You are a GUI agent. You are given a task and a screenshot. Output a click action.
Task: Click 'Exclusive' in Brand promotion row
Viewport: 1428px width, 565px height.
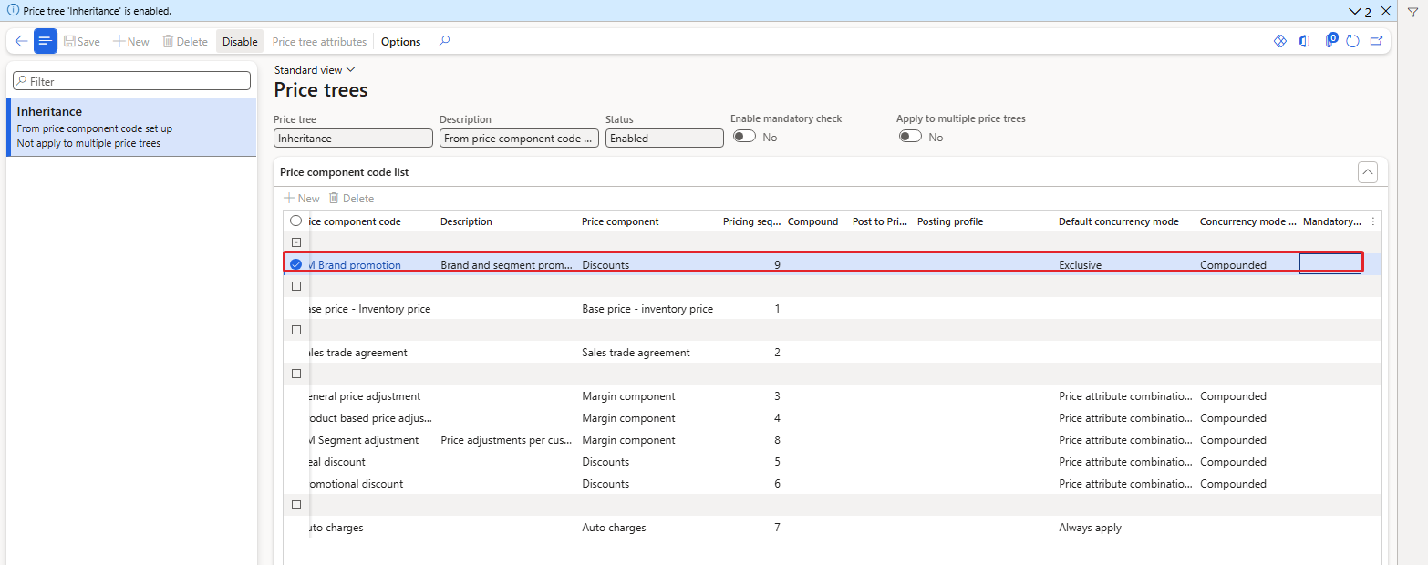pyautogui.click(x=1080, y=265)
